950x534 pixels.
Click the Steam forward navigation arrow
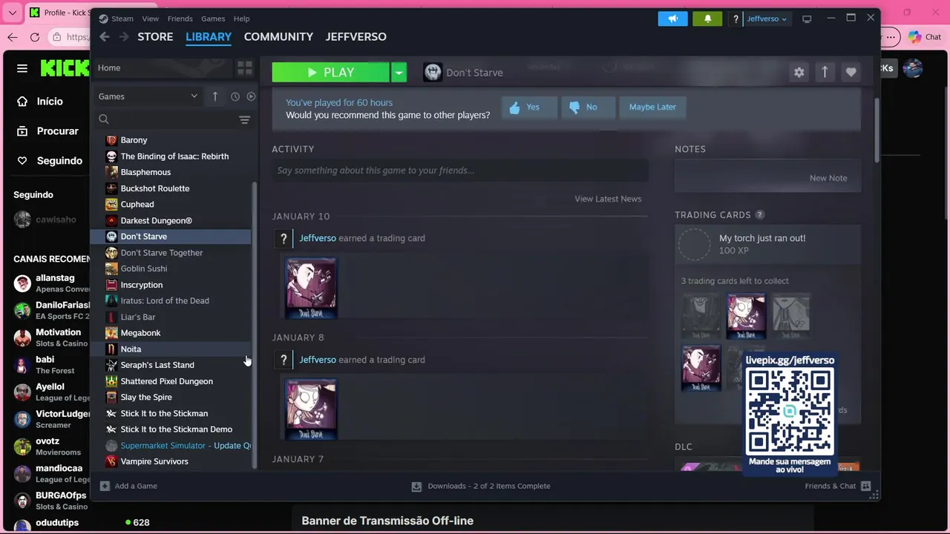click(124, 36)
